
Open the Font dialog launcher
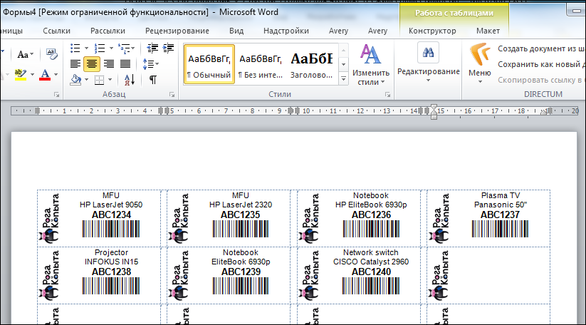click(57, 95)
